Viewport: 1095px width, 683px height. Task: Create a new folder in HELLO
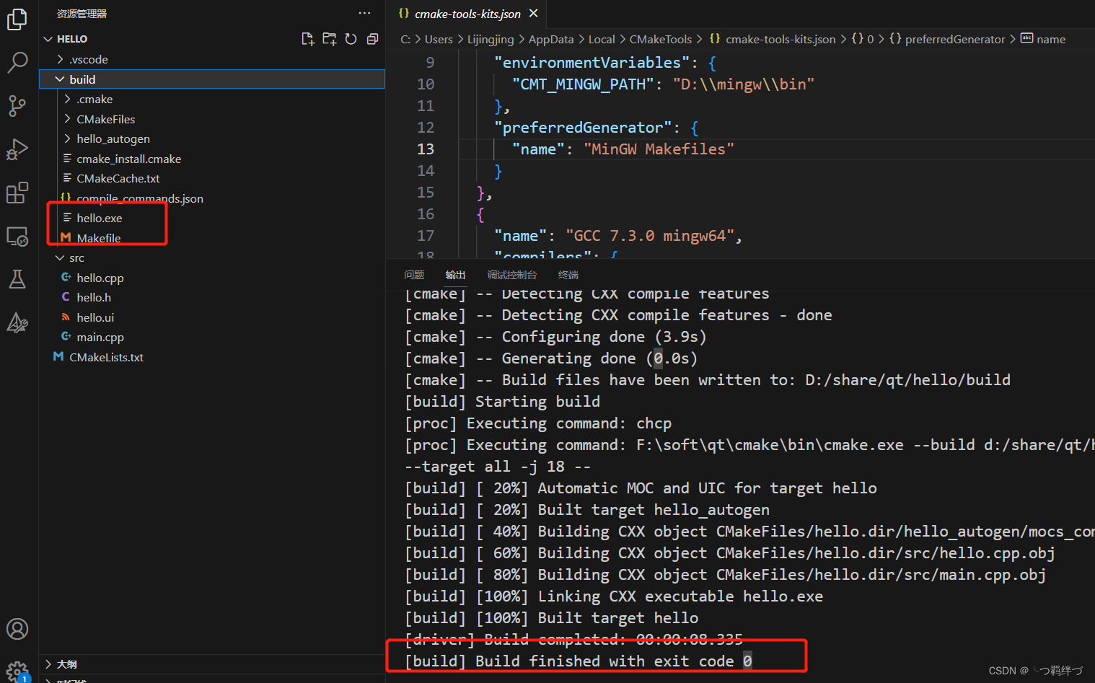click(330, 39)
